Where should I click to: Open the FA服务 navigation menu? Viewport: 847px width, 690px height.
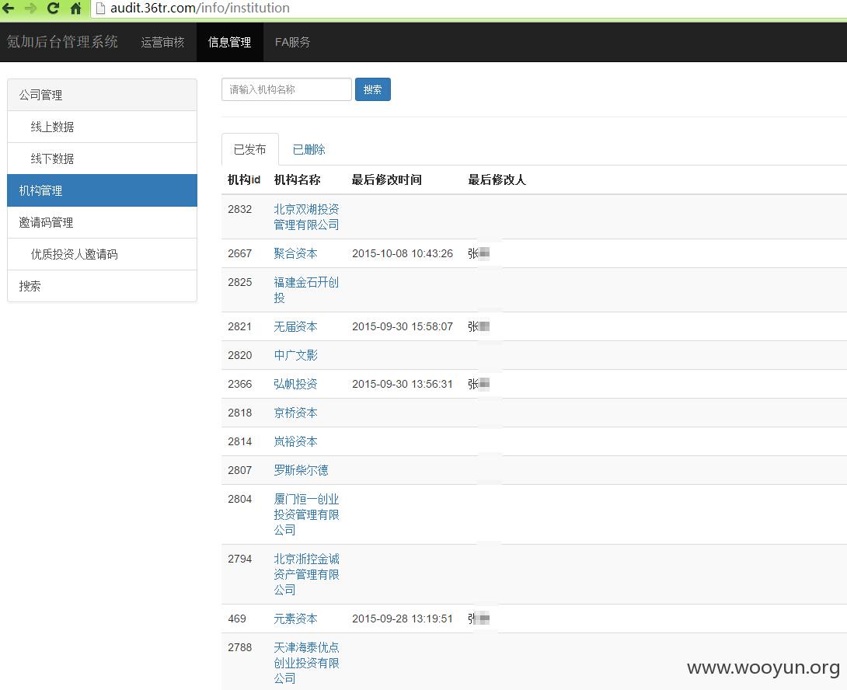[x=292, y=42]
